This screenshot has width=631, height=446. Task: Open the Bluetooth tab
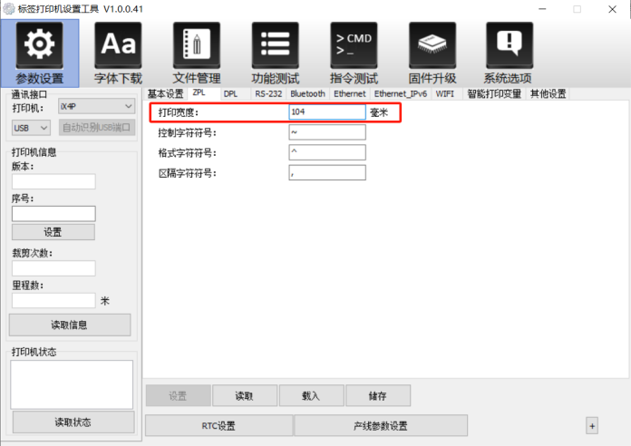(308, 93)
